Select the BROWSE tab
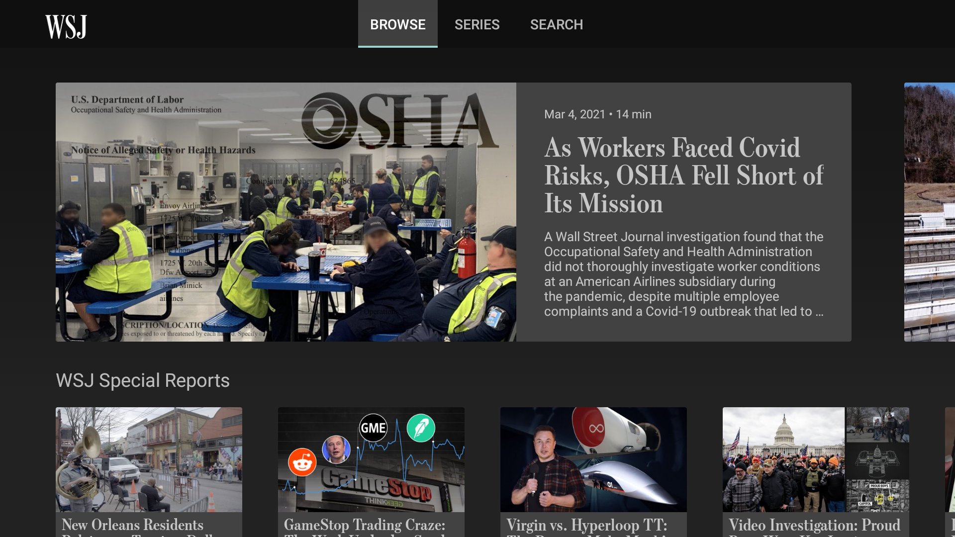Viewport: 955px width, 537px height. click(x=398, y=24)
